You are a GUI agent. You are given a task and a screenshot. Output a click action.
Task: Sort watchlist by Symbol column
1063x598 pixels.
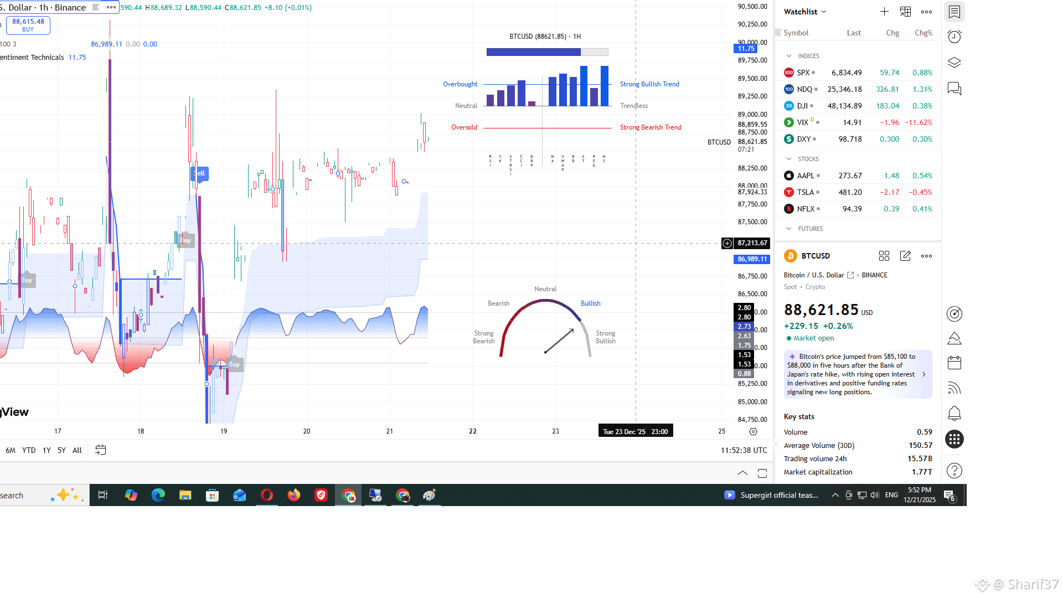[x=796, y=33]
